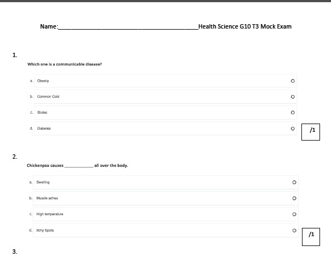Screen dimensions: 331x257
Task: Choose the Common Cold radio button
Action: coord(293,97)
